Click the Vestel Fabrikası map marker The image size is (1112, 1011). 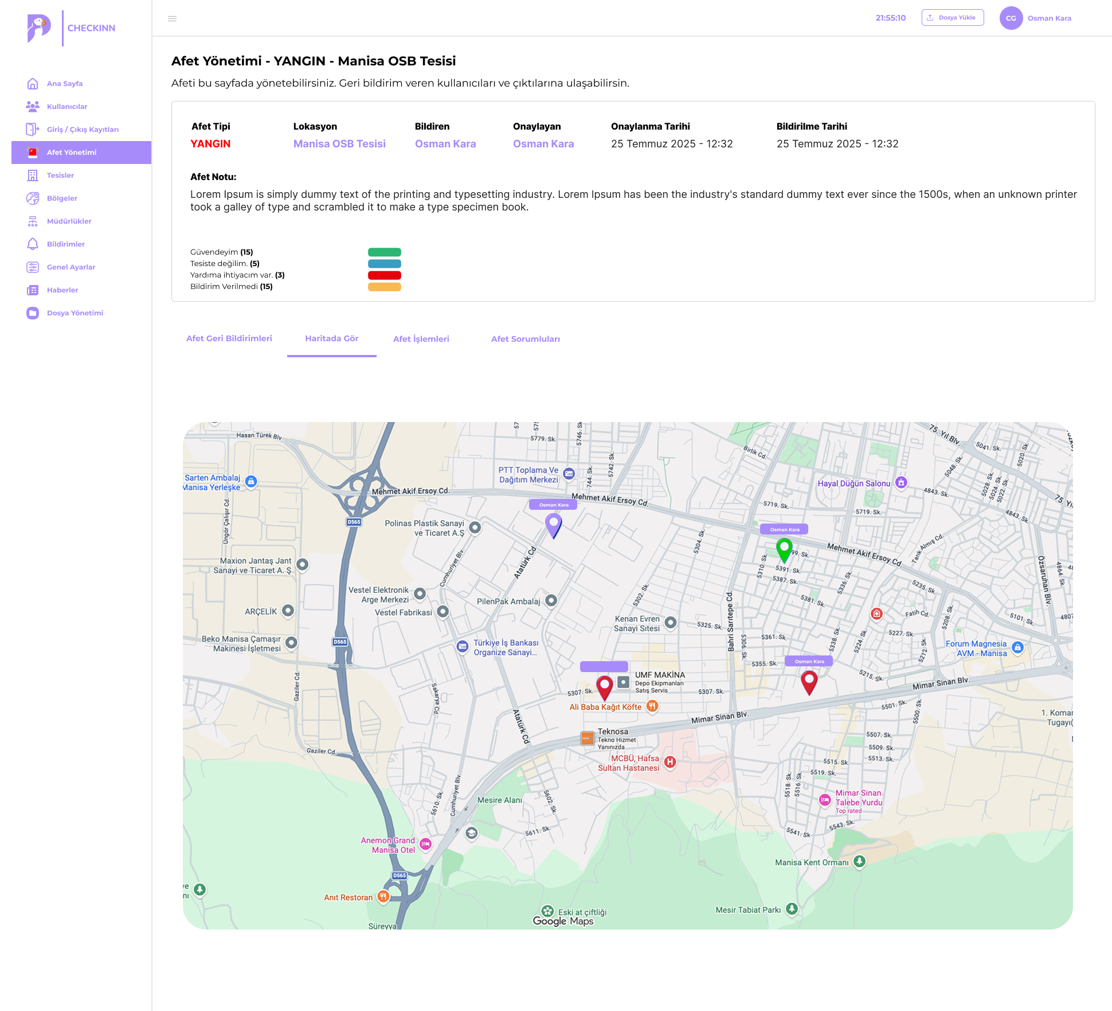(x=443, y=612)
